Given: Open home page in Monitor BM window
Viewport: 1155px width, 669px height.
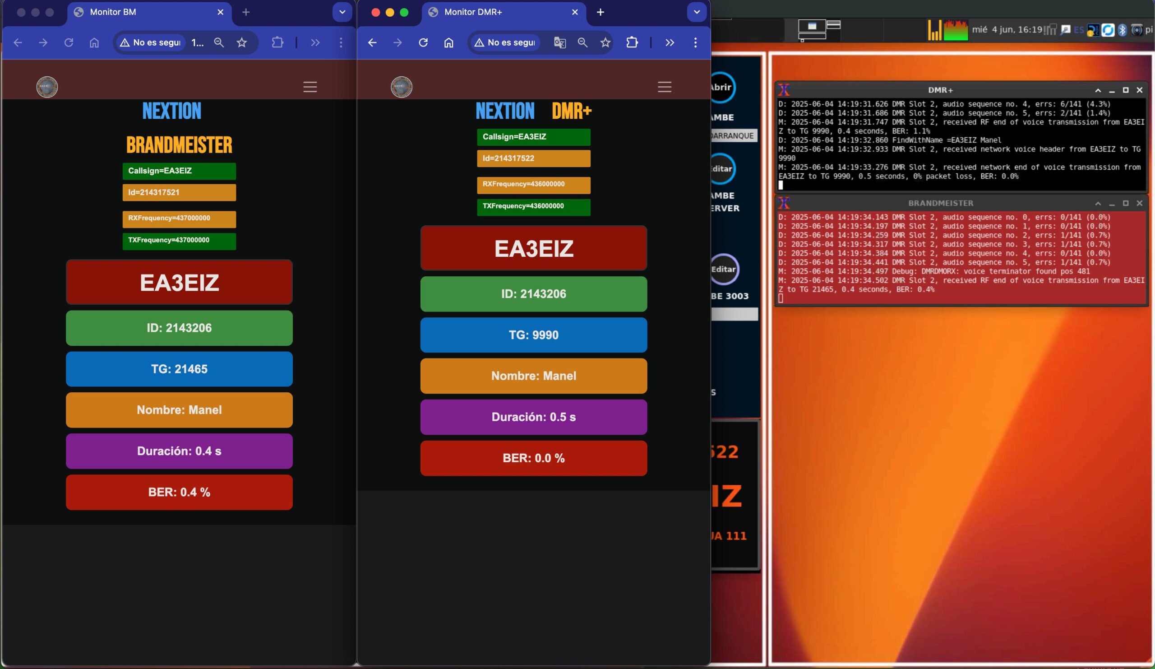Looking at the screenshot, I should (x=94, y=42).
